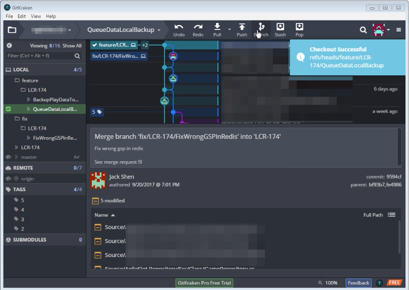409x290 pixels.
Task: Click the 5 modified files icon
Action: 95,201
